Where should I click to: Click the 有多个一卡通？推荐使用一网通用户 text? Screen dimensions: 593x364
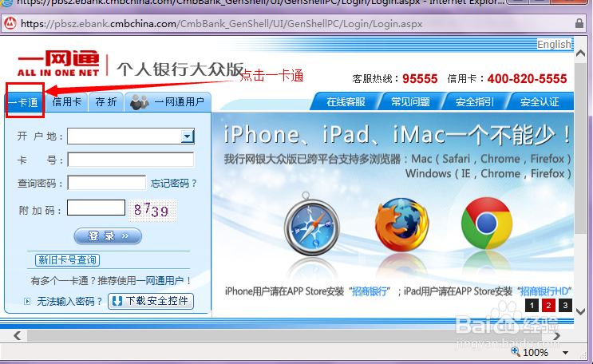click(111, 281)
